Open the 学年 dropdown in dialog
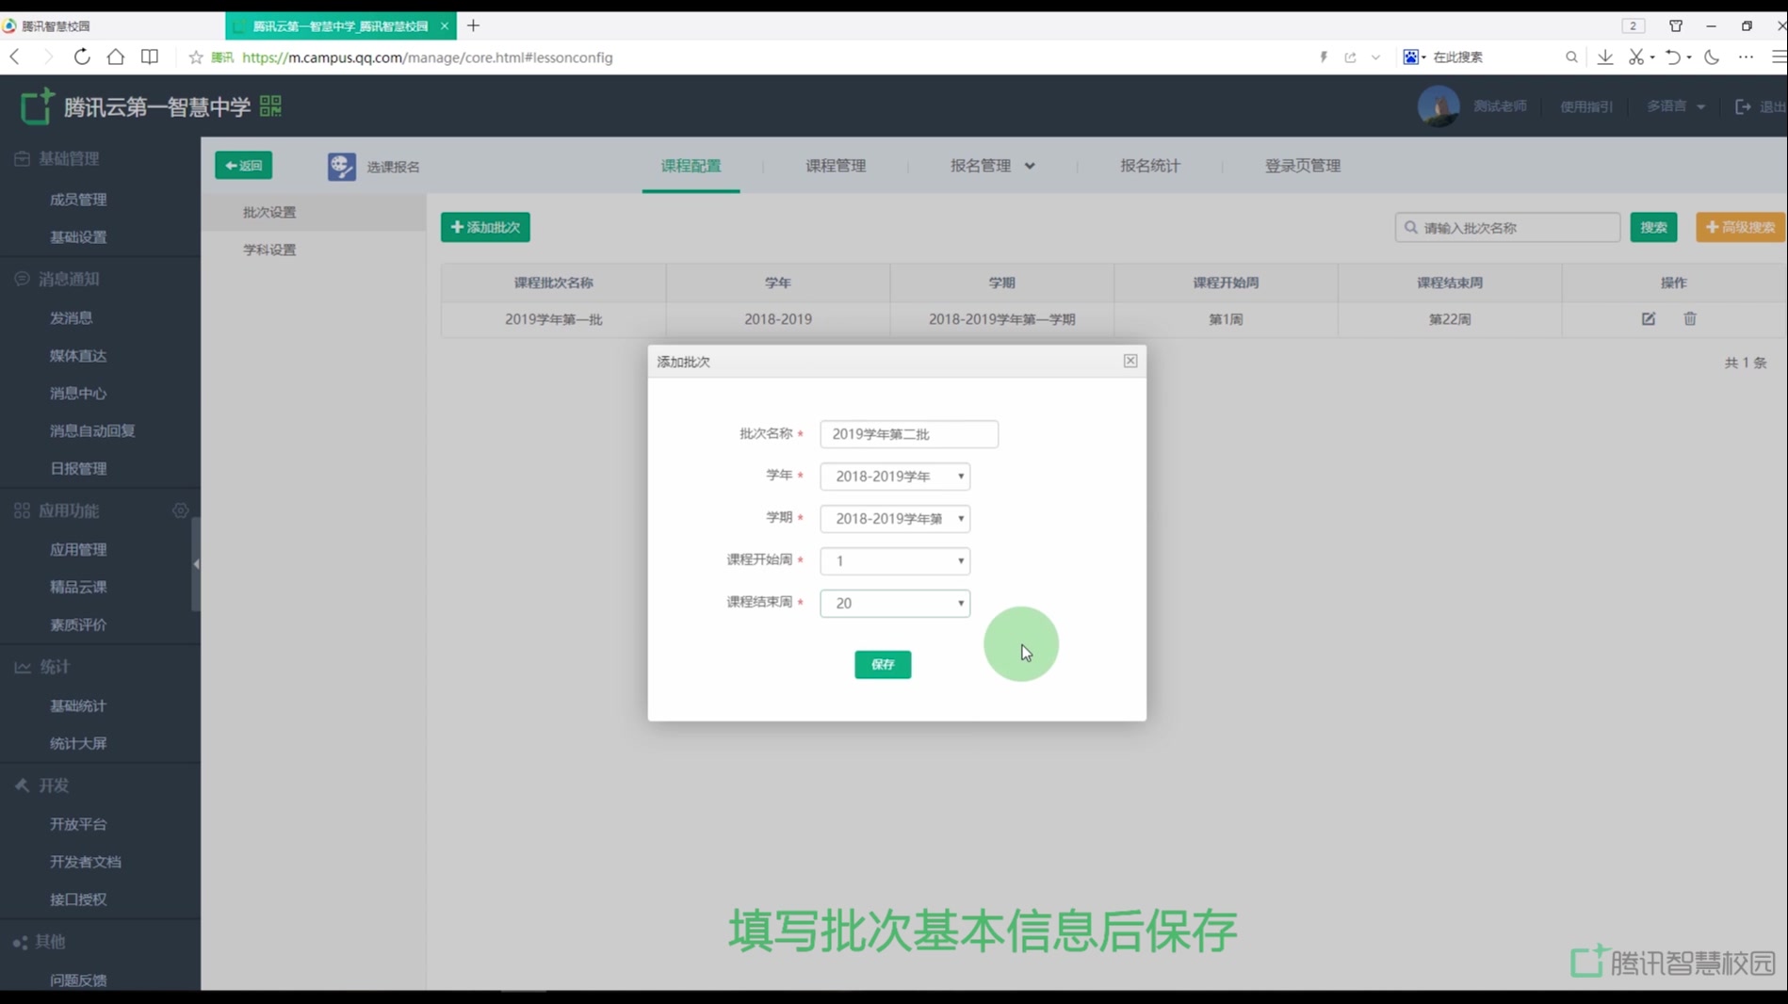1788x1004 pixels. 895,477
